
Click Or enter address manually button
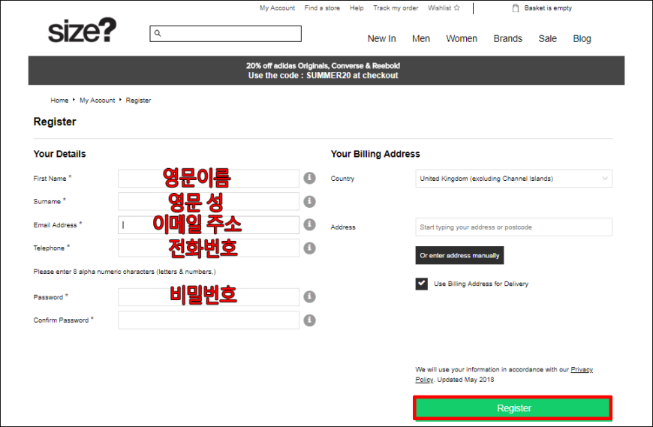tap(459, 255)
